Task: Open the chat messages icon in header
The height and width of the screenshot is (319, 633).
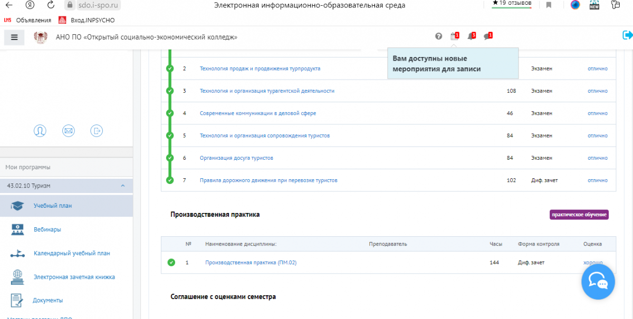Action: click(x=487, y=36)
